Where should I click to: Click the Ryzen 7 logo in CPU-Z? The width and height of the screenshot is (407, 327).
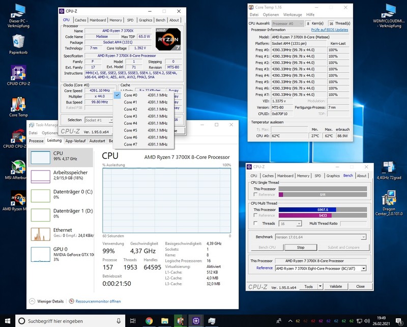click(168, 39)
